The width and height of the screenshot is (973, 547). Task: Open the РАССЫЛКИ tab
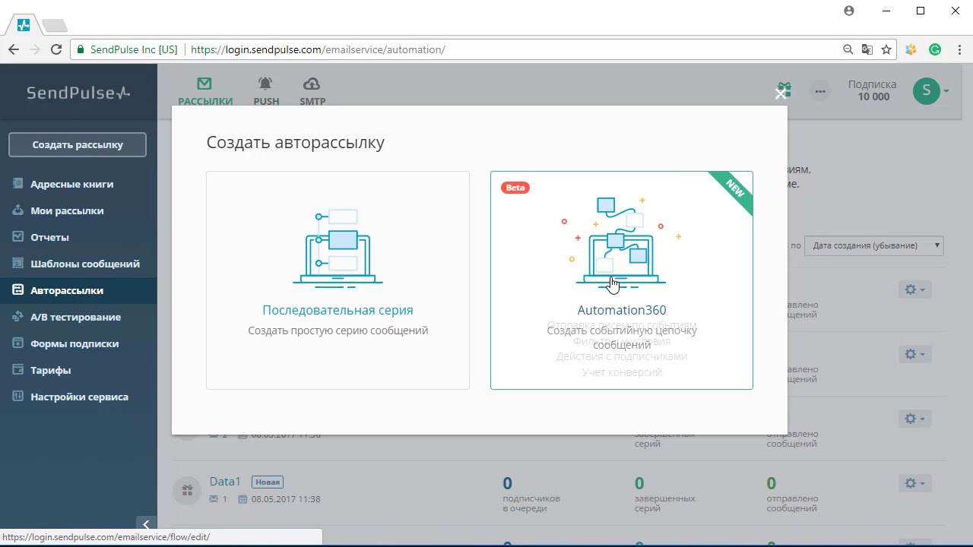pyautogui.click(x=205, y=92)
